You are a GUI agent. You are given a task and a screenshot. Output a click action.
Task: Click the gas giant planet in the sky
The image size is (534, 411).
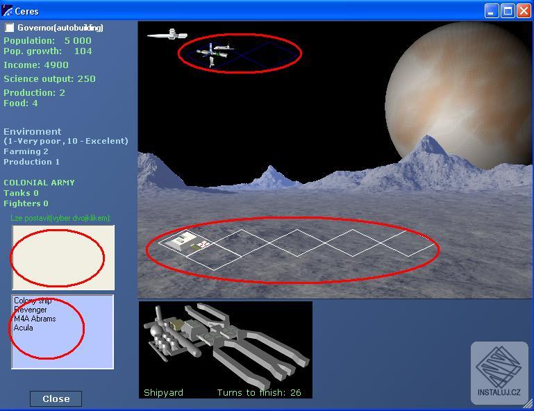(x=460, y=95)
